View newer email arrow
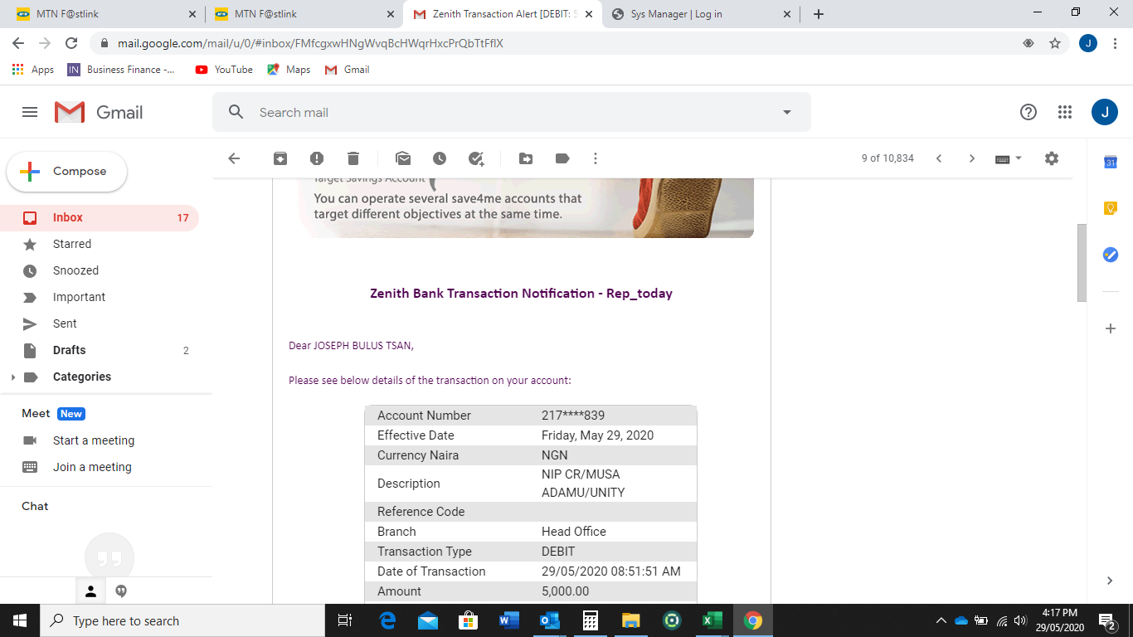The height and width of the screenshot is (637, 1133). pyautogui.click(x=939, y=158)
